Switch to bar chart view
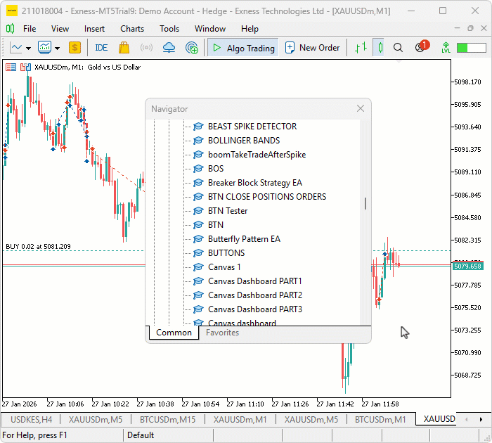492x443 pixels. [x=361, y=48]
